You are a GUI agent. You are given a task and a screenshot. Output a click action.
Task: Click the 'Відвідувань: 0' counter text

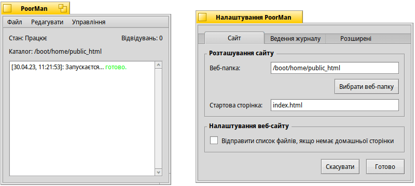point(142,38)
